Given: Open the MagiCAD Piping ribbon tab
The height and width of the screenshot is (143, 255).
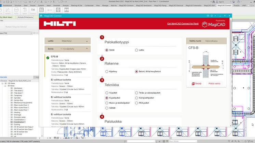Looking at the screenshot, I should coord(160,5).
